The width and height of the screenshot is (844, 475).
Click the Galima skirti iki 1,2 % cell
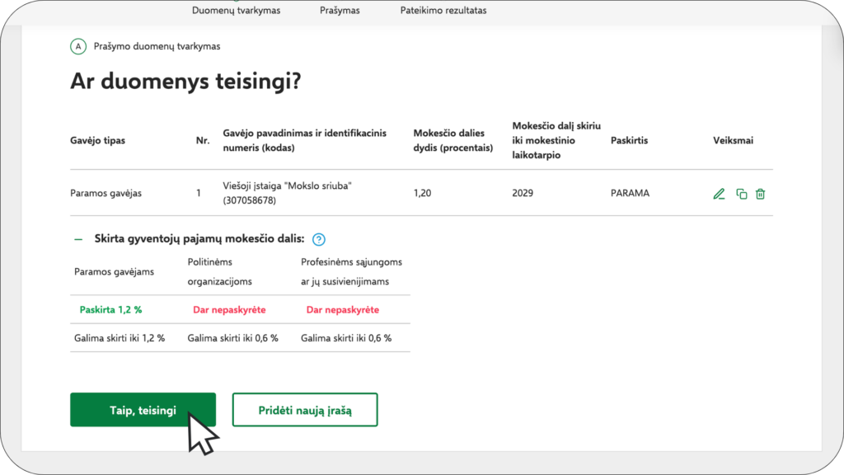[120, 338]
